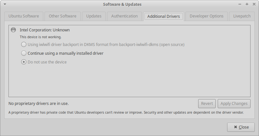Maximize the Software & Updates window

[x=247, y=4]
